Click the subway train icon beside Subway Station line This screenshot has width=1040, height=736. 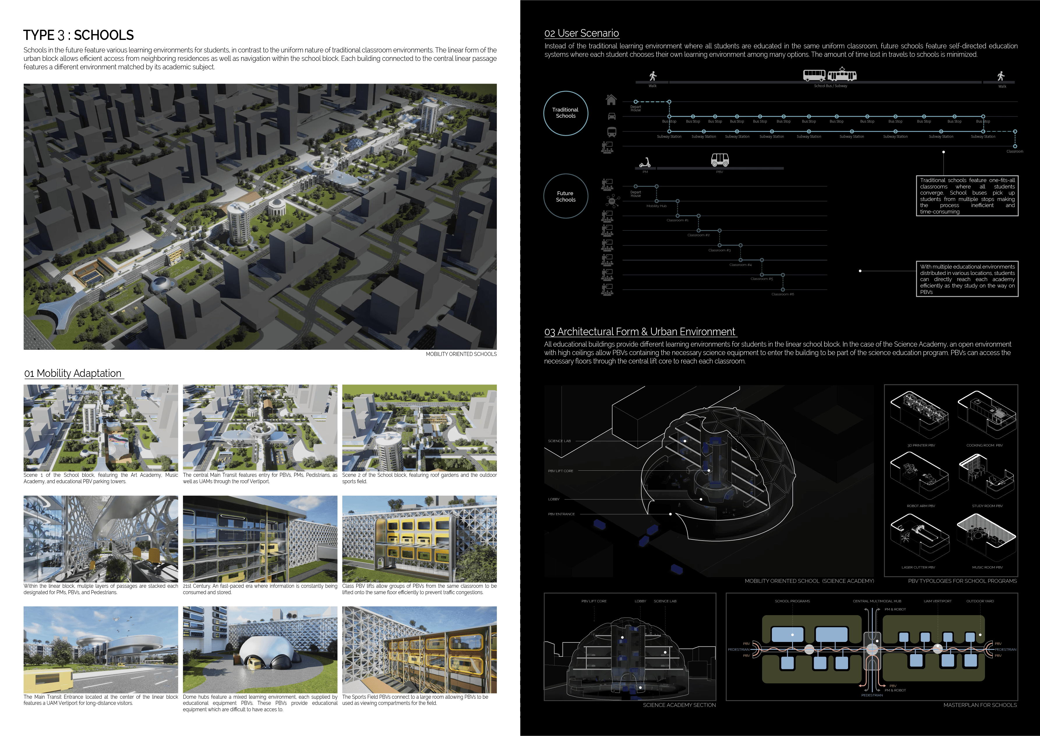tap(611, 132)
